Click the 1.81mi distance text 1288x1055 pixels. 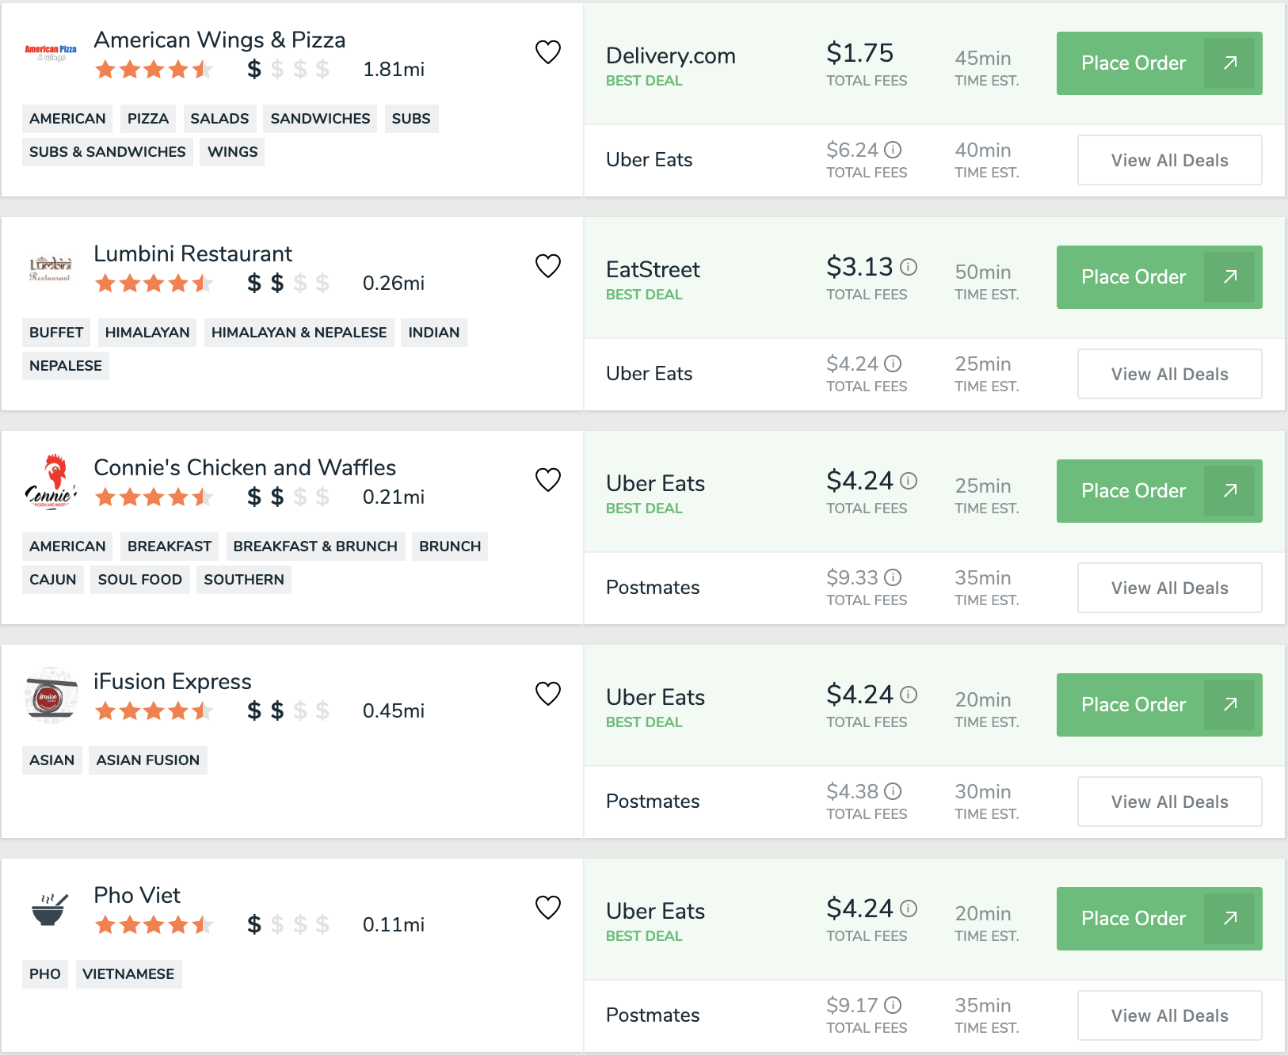(394, 70)
